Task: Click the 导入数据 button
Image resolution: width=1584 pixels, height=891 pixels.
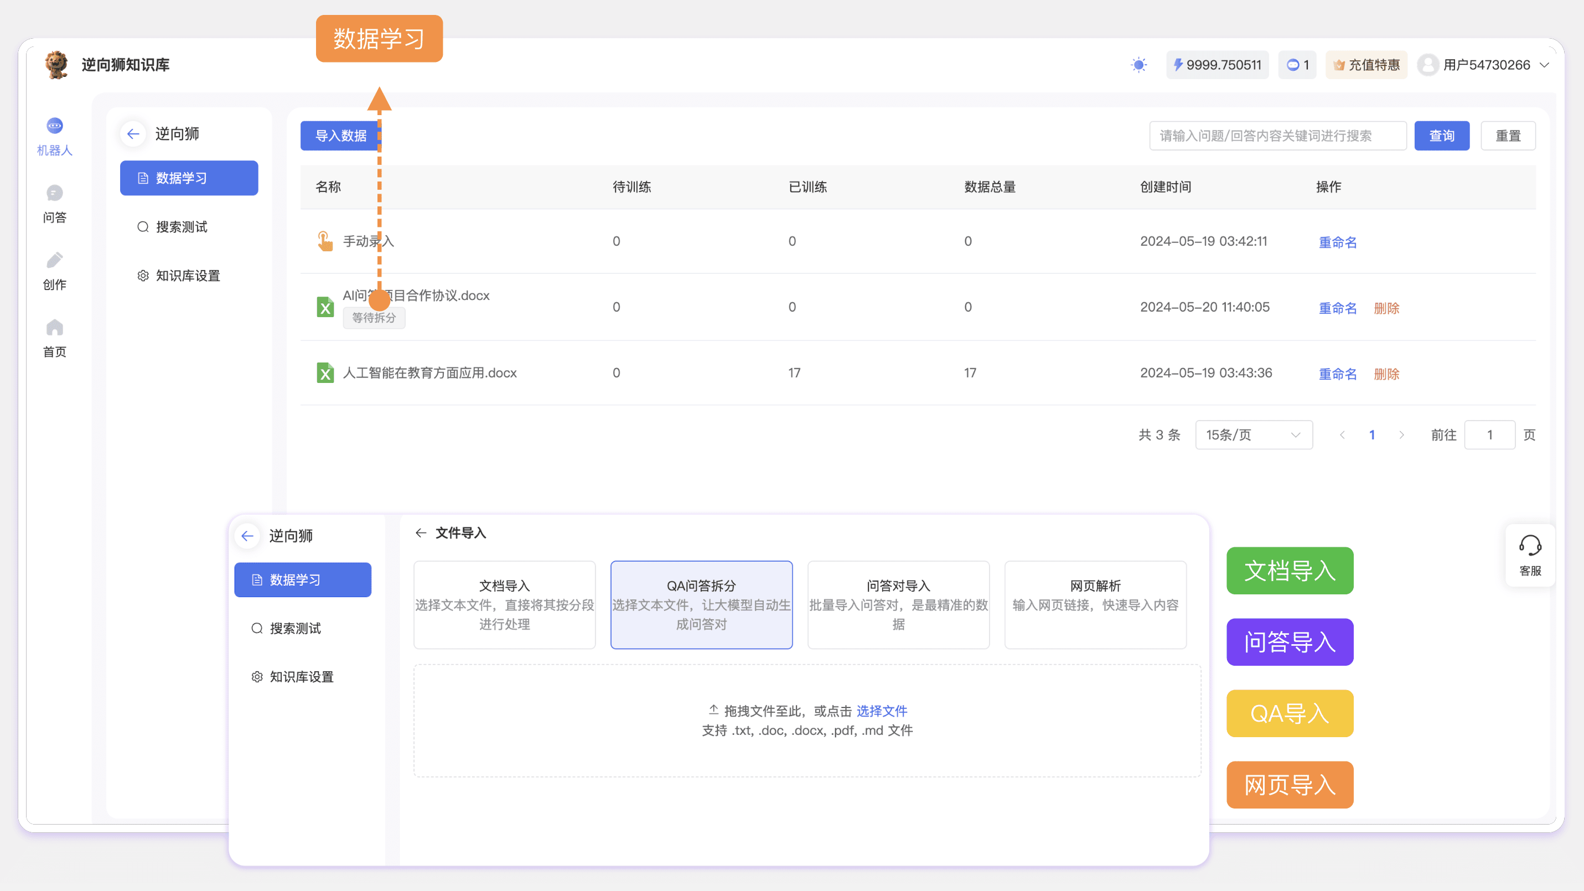Action: (x=340, y=135)
